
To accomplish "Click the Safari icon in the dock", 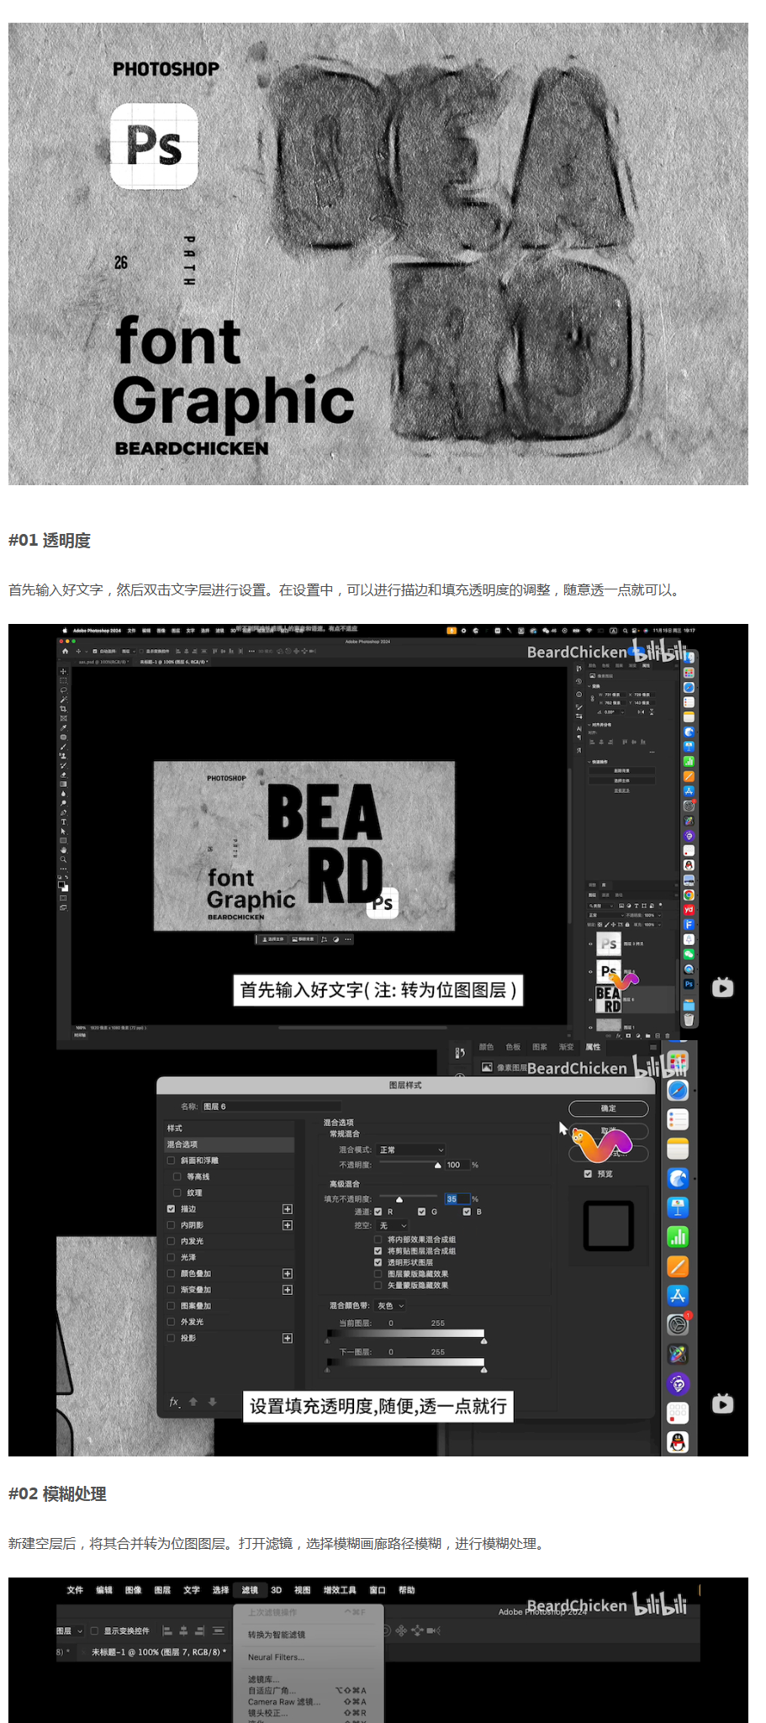I will pyautogui.click(x=678, y=1091).
